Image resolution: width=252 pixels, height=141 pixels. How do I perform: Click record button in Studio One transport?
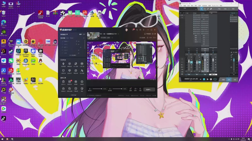[x=211, y=79]
